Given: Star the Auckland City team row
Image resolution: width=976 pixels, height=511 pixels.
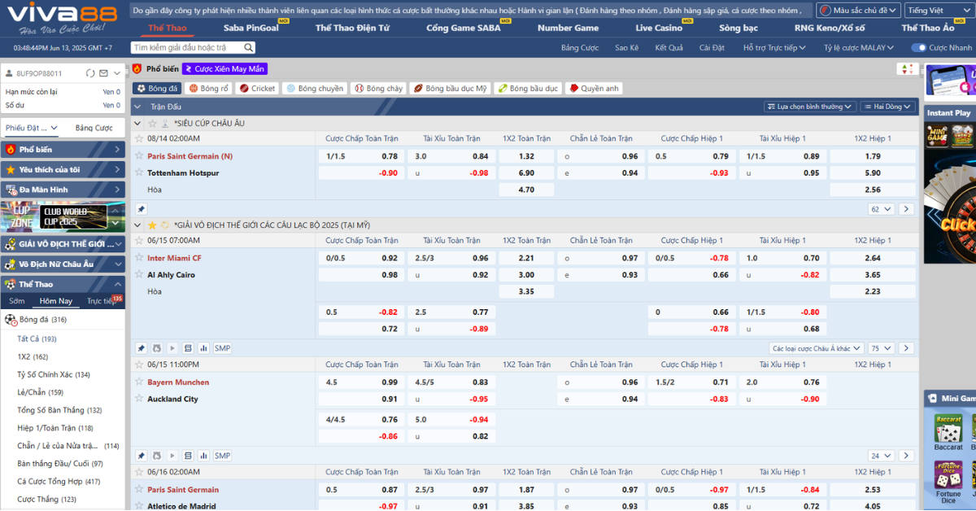Looking at the screenshot, I should click(x=139, y=399).
